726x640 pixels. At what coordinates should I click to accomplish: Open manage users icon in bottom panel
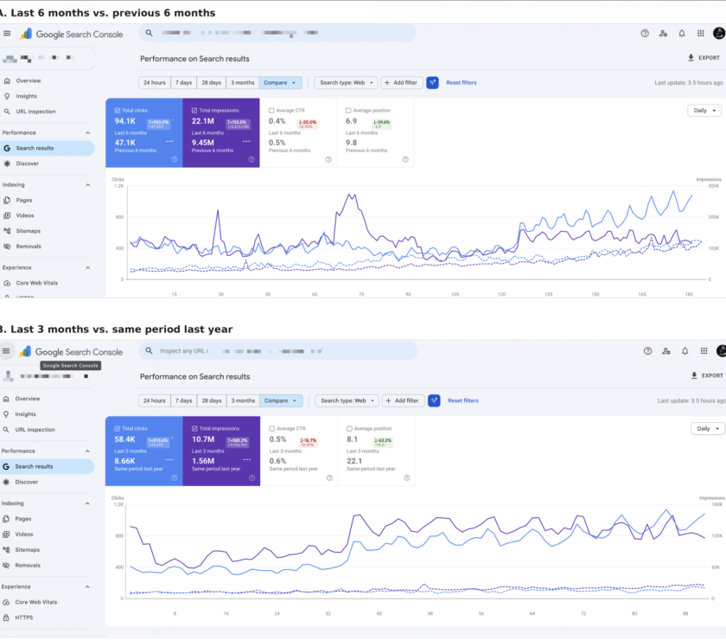point(666,351)
